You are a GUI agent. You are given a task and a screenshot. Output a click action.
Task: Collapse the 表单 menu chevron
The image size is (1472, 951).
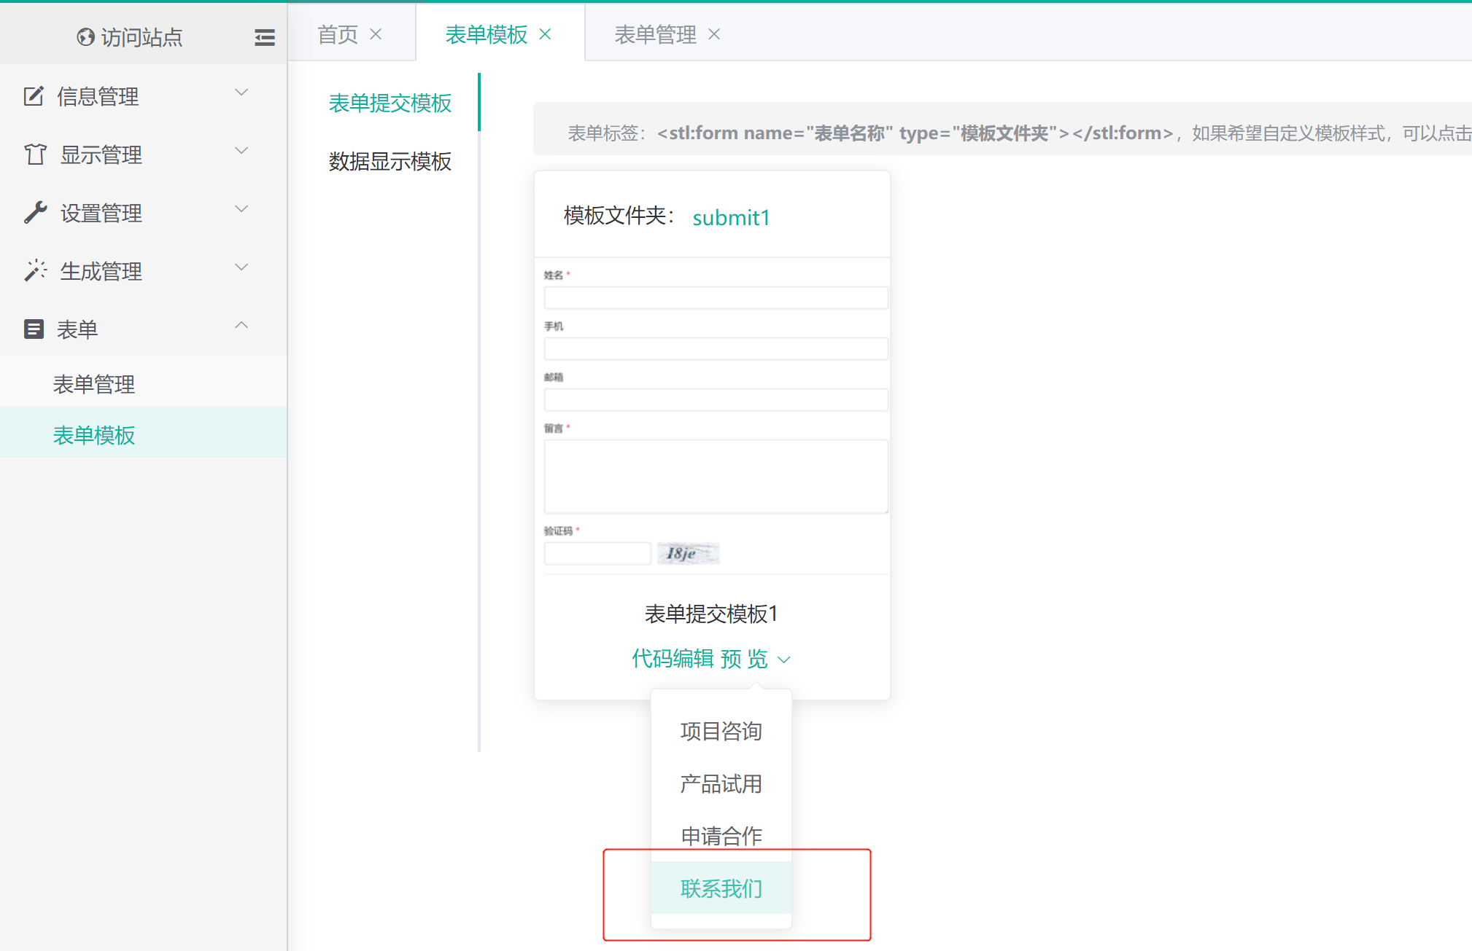(241, 326)
